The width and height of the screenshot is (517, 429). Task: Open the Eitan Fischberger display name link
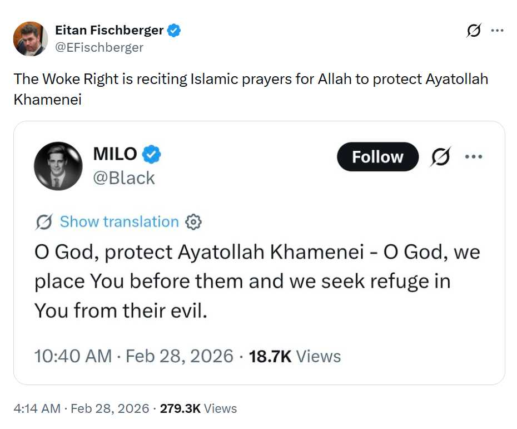coord(110,30)
